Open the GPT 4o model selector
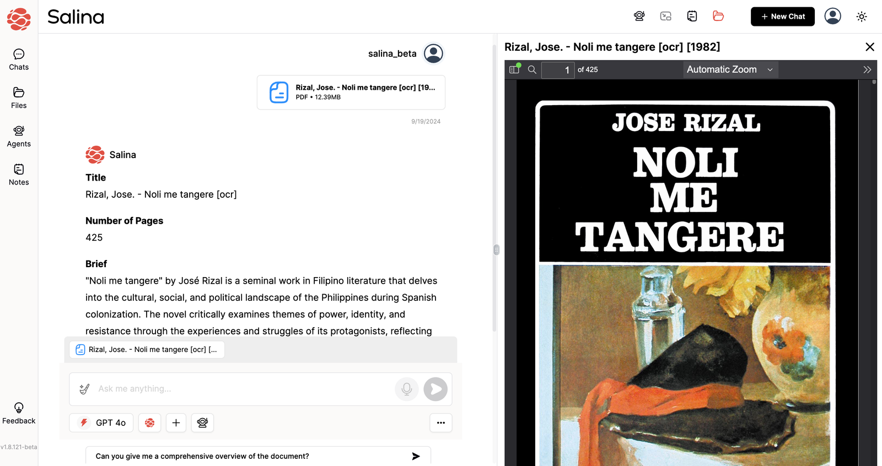Viewport: 882px width, 466px height. 101,422
